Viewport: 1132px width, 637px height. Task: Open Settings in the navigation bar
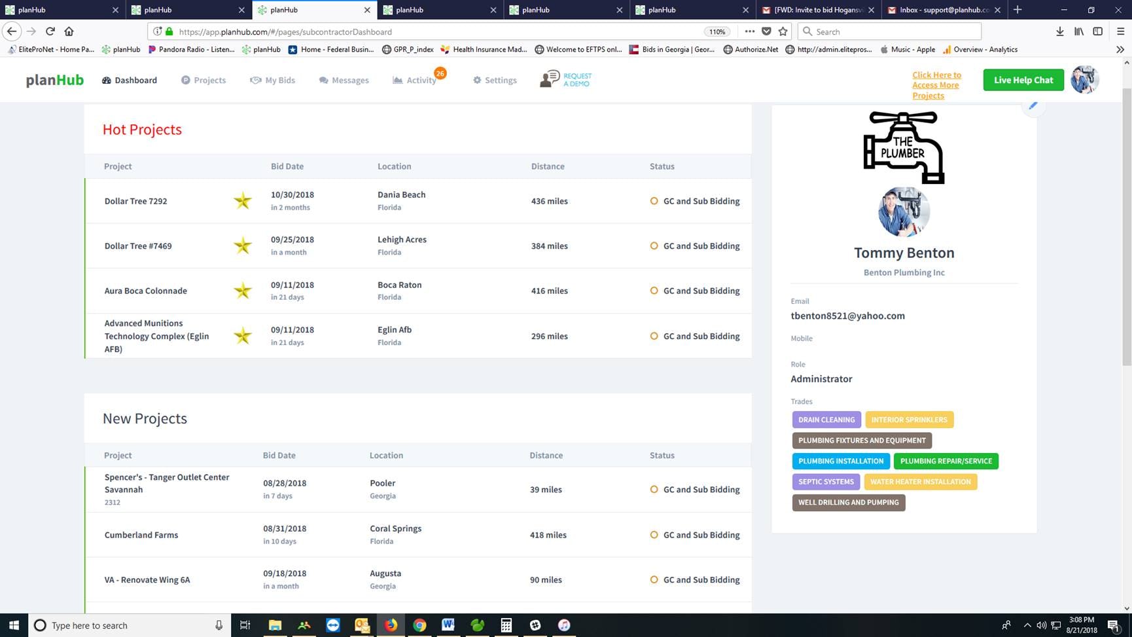pos(495,80)
